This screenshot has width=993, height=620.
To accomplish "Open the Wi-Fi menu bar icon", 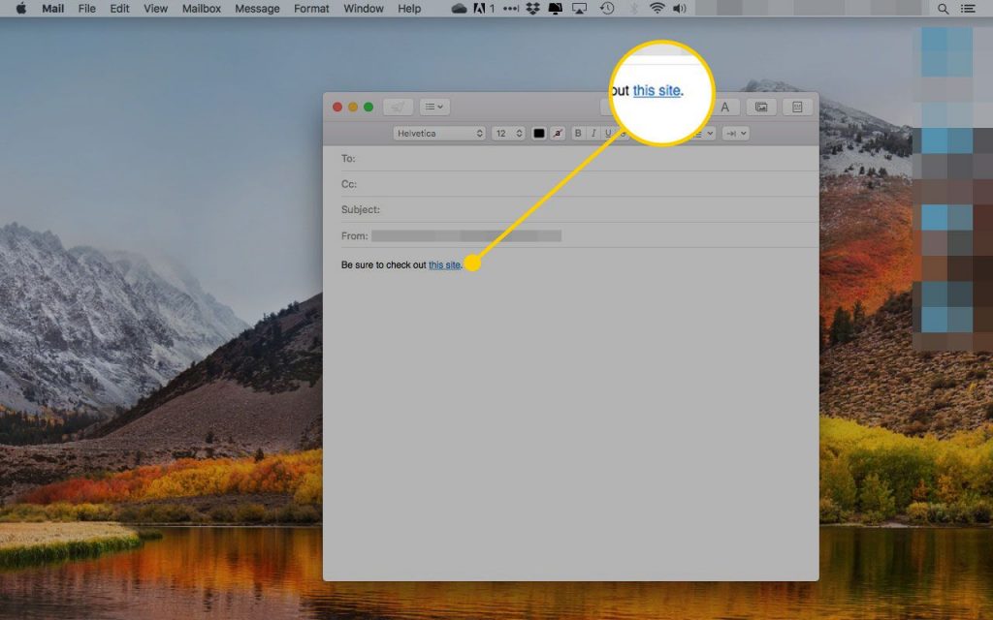I will [657, 8].
